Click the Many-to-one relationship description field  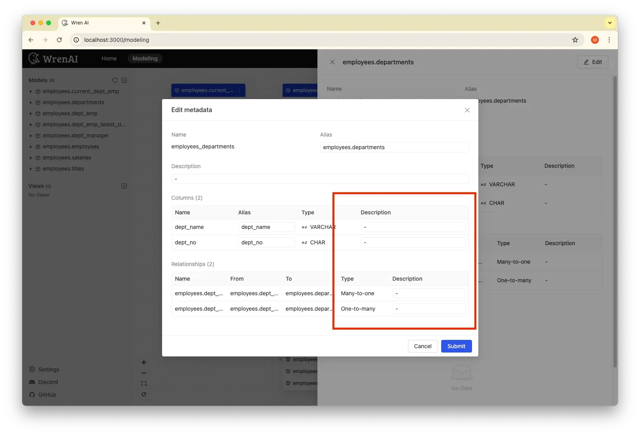(429, 293)
